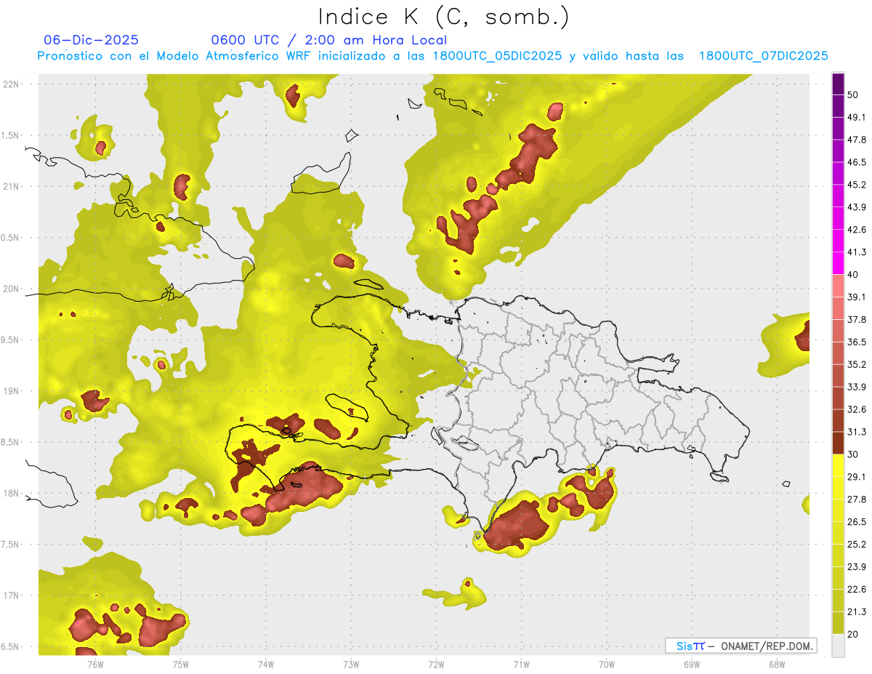
Task: Click the colorbar value "31.3"
Action: (856, 432)
